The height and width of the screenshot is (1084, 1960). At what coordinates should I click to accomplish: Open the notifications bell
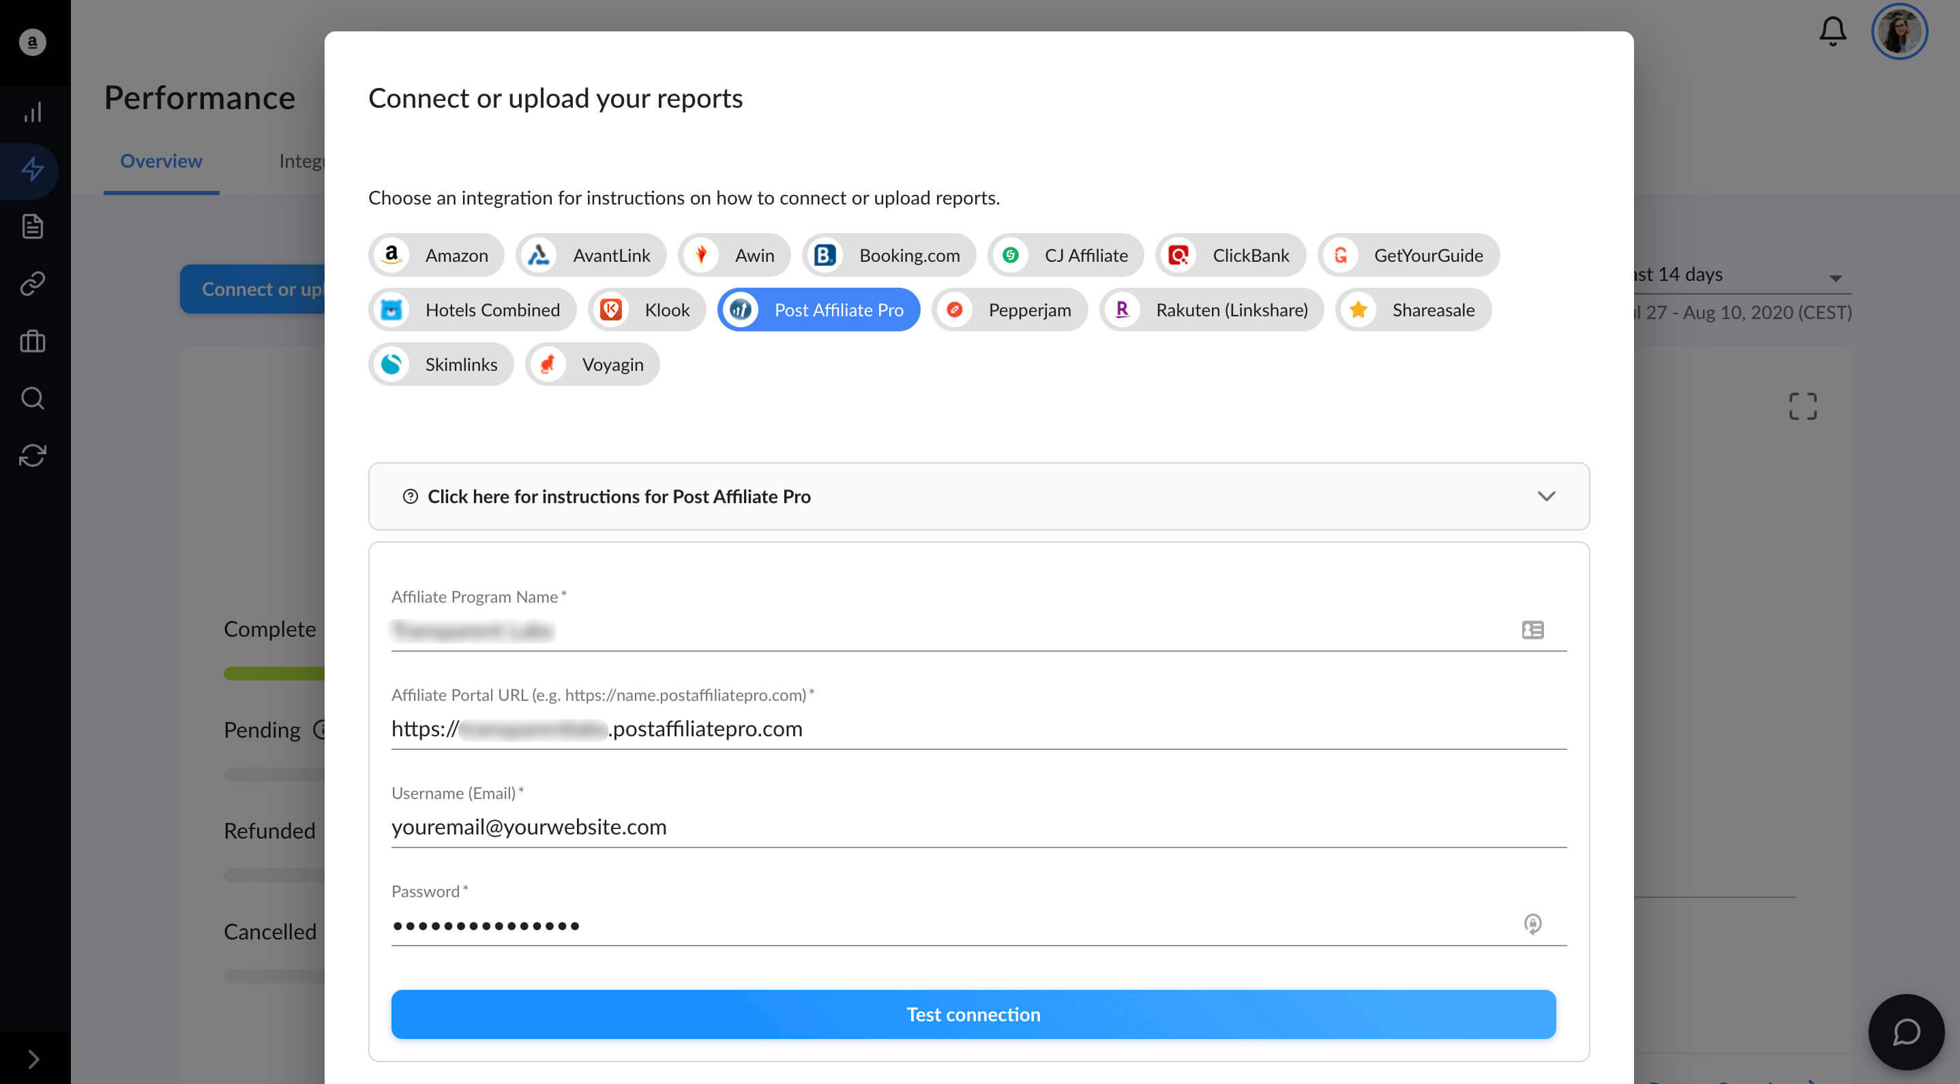click(1832, 31)
